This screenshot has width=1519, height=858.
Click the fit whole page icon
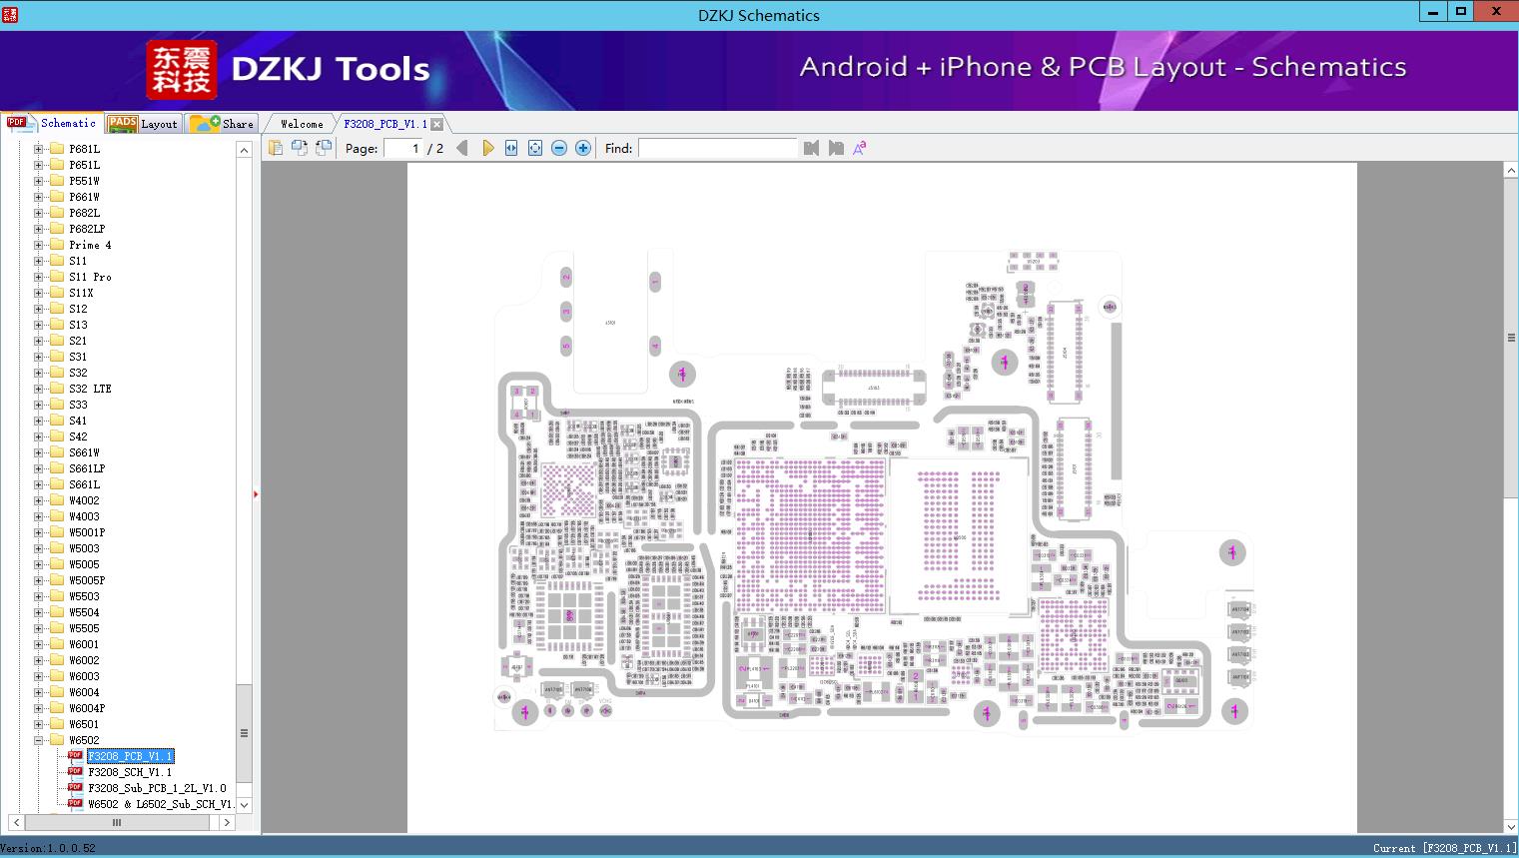(x=535, y=148)
